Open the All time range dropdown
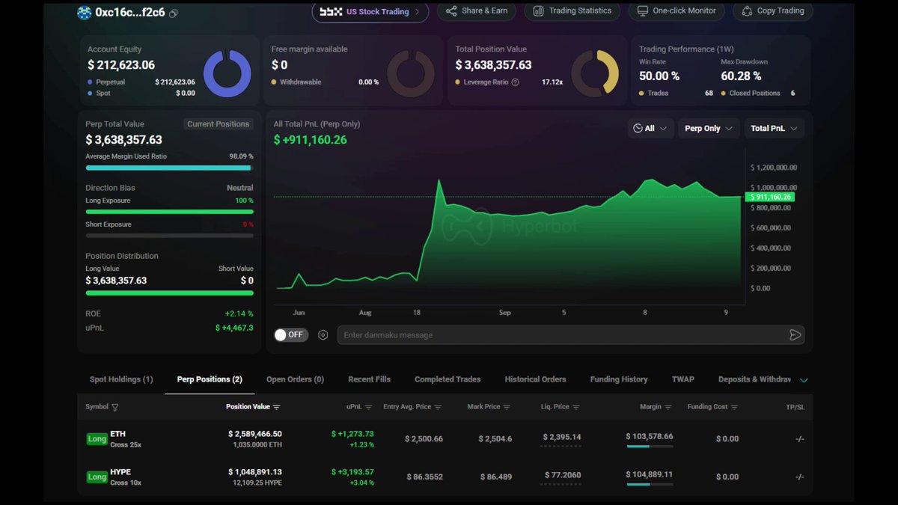Image resolution: width=898 pixels, height=505 pixels. coord(650,129)
